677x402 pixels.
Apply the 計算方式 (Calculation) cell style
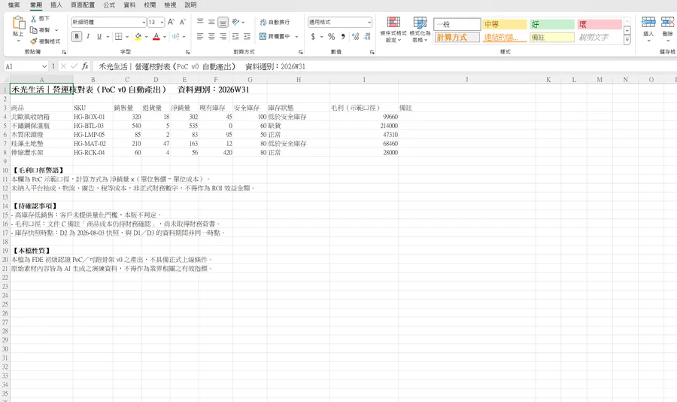pyautogui.click(x=457, y=37)
